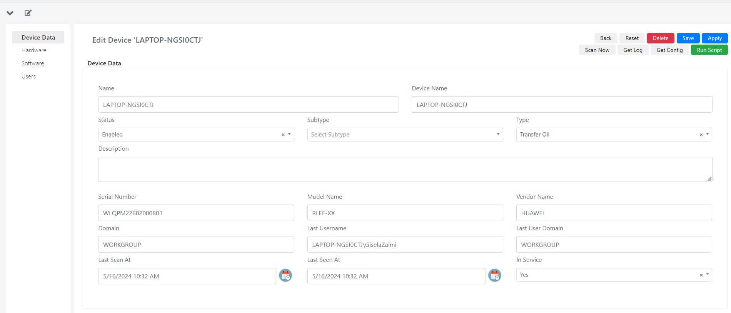
Task: Click the Device Data section heading
Action: [x=104, y=63]
